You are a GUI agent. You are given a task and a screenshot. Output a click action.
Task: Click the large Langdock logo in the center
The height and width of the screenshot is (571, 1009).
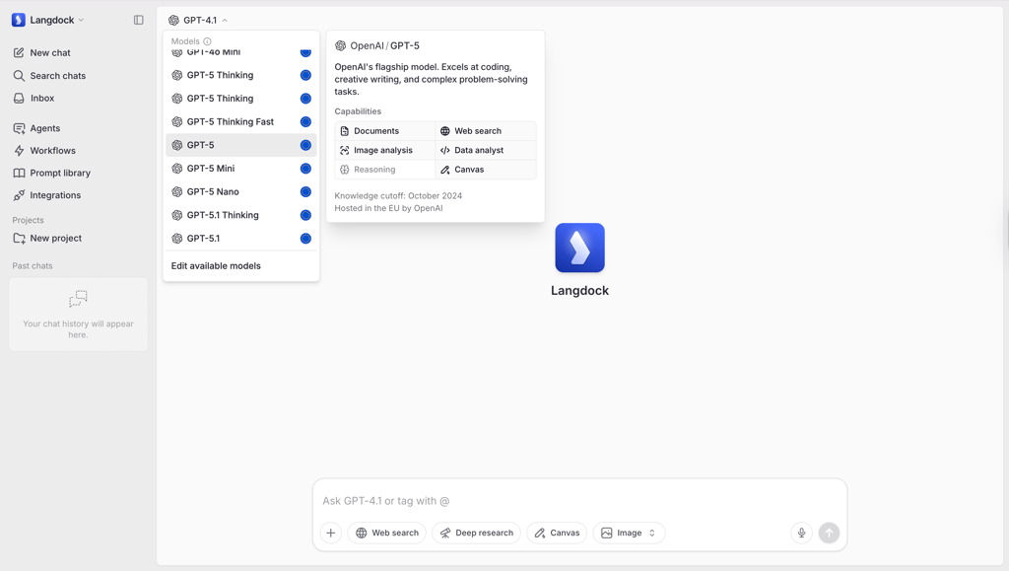(579, 248)
